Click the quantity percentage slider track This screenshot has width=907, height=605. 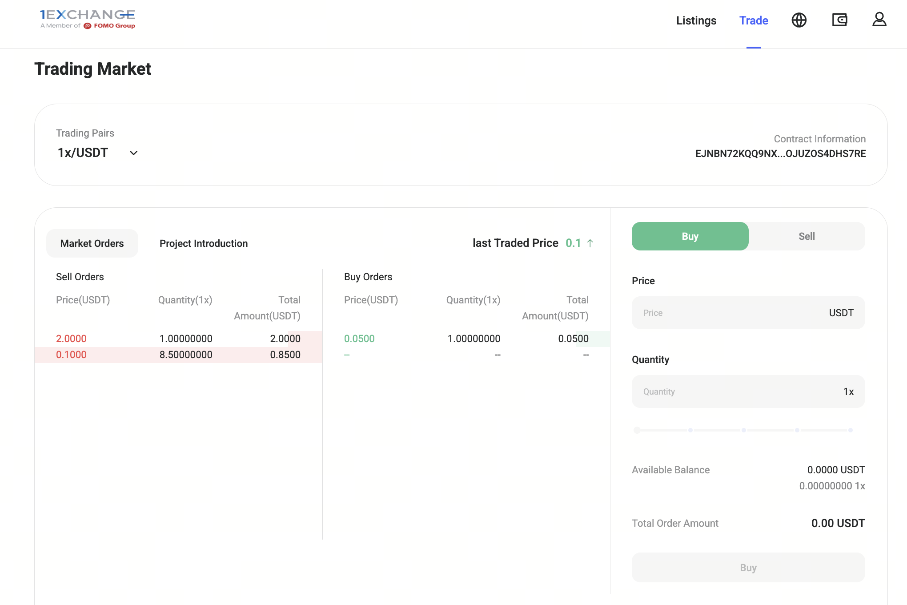coord(743,430)
